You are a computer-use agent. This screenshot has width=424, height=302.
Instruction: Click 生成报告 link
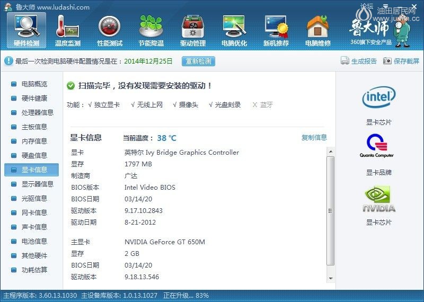click(364, 61)
